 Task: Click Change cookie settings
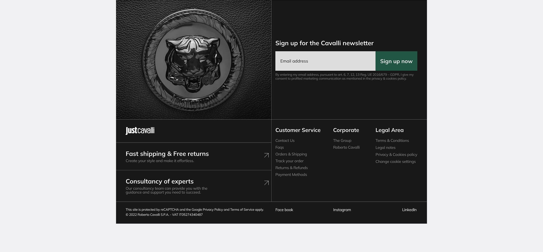pyautogui.click(x=395, y=161)
